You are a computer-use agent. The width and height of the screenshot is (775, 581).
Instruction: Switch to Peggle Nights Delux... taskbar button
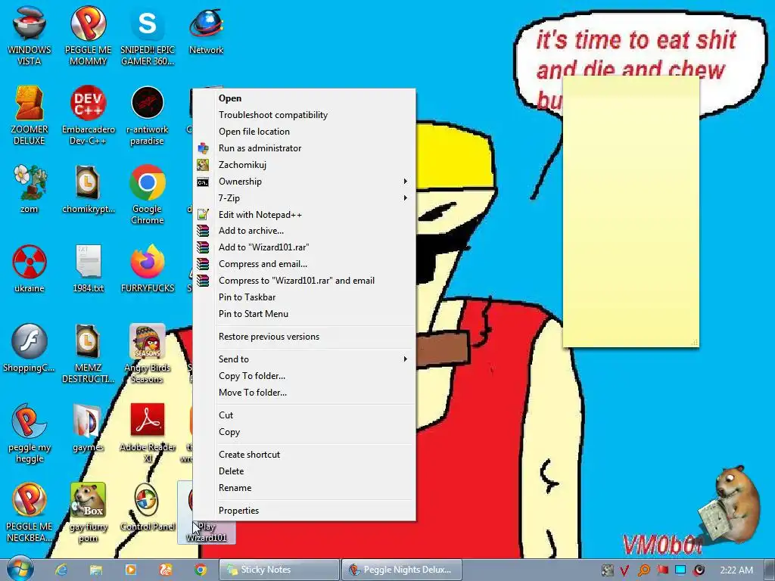[x=402, y=570]
